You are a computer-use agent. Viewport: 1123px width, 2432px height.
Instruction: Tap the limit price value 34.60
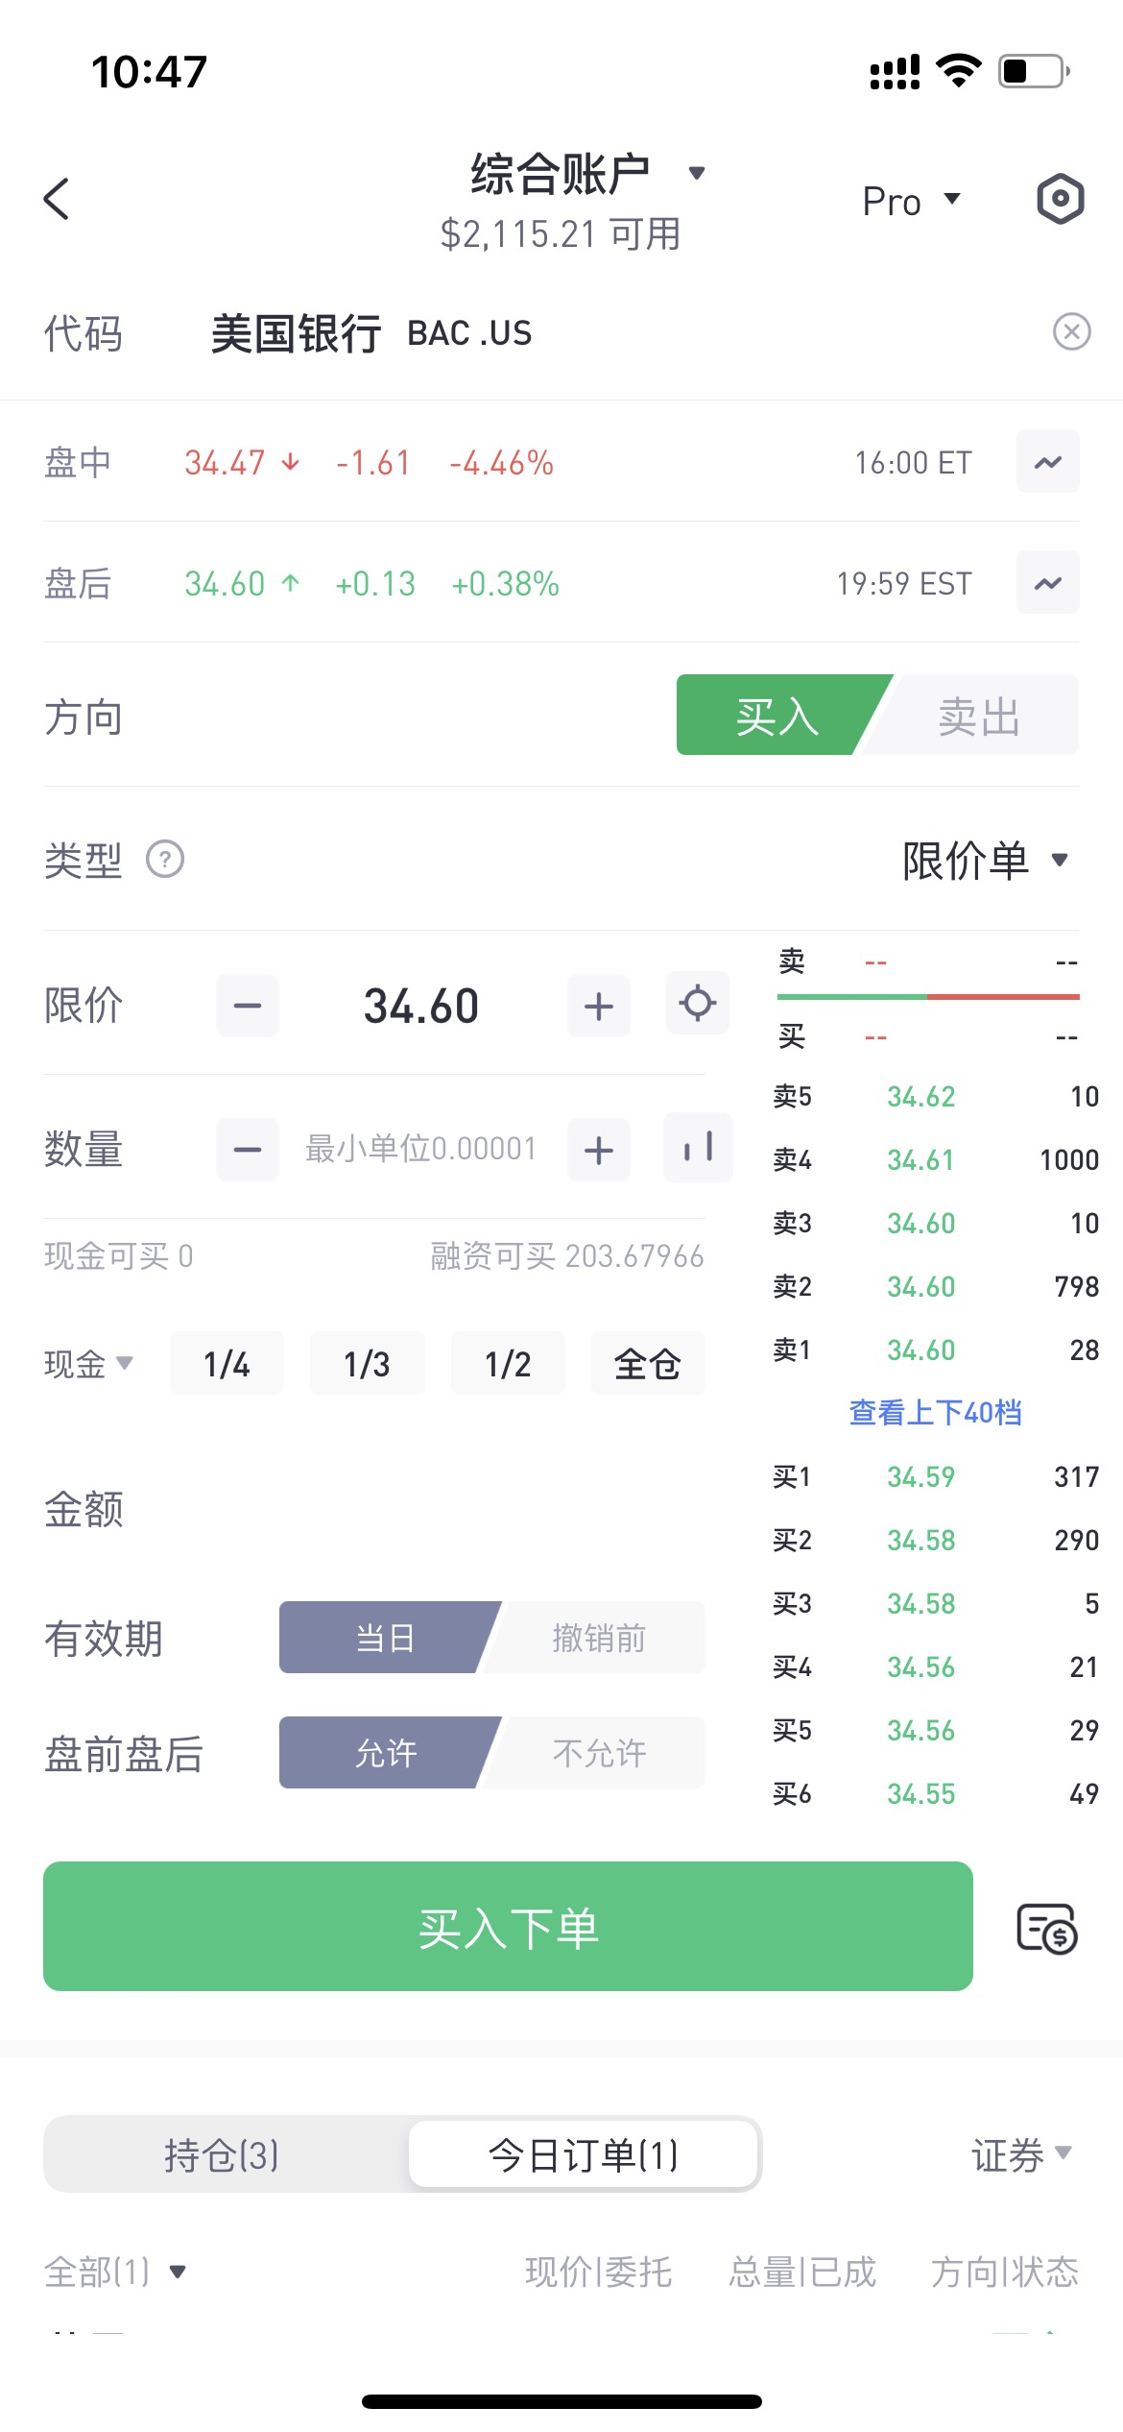[421, 1006]
